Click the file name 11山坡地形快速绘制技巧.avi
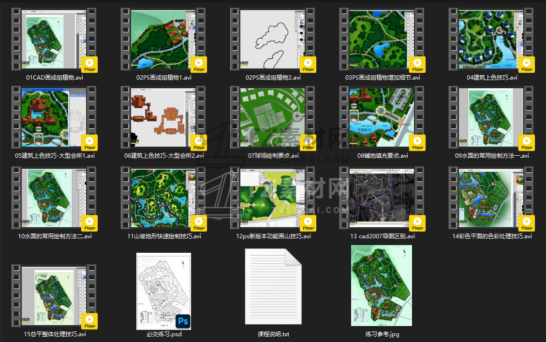The height and width of the screenshot is (342, 546). click(164, 236)
